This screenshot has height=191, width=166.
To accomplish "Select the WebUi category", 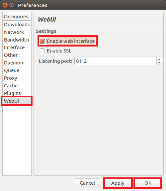I will (17, 101).
